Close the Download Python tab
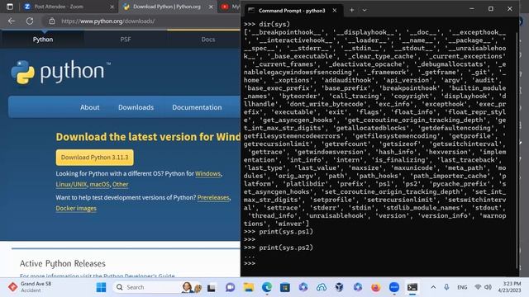529x297 pixels. point(211,7)
